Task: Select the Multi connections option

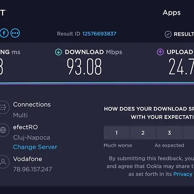Action: point(20,115)
